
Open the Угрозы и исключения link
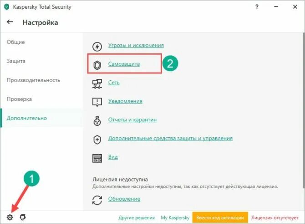(136, 45)
